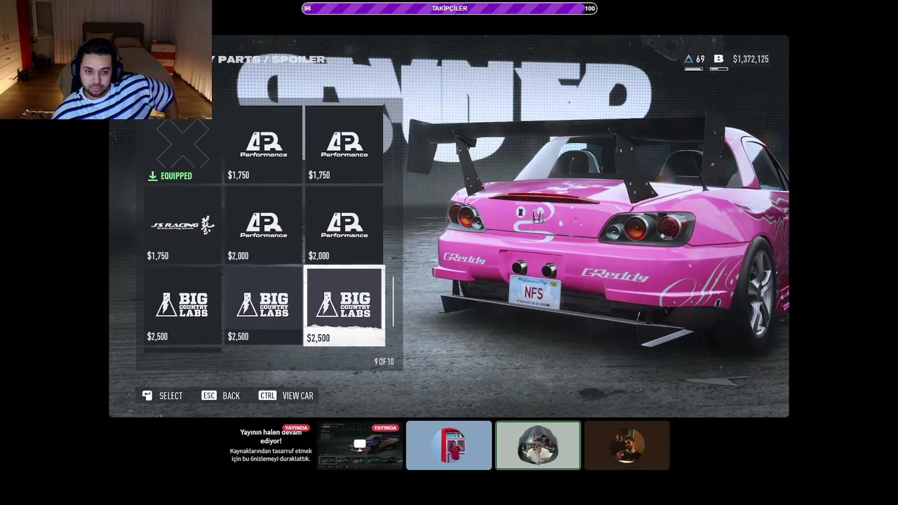The image size is (898, 505).
Task: Open the red phone booth avatar thumbnail
Action: click(449, 445)
